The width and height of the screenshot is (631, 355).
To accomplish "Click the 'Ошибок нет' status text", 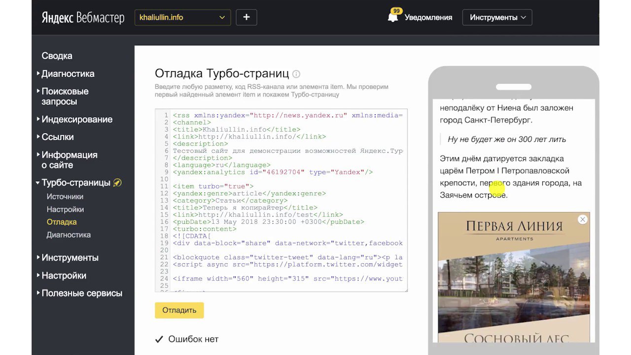I will (193, 339).
